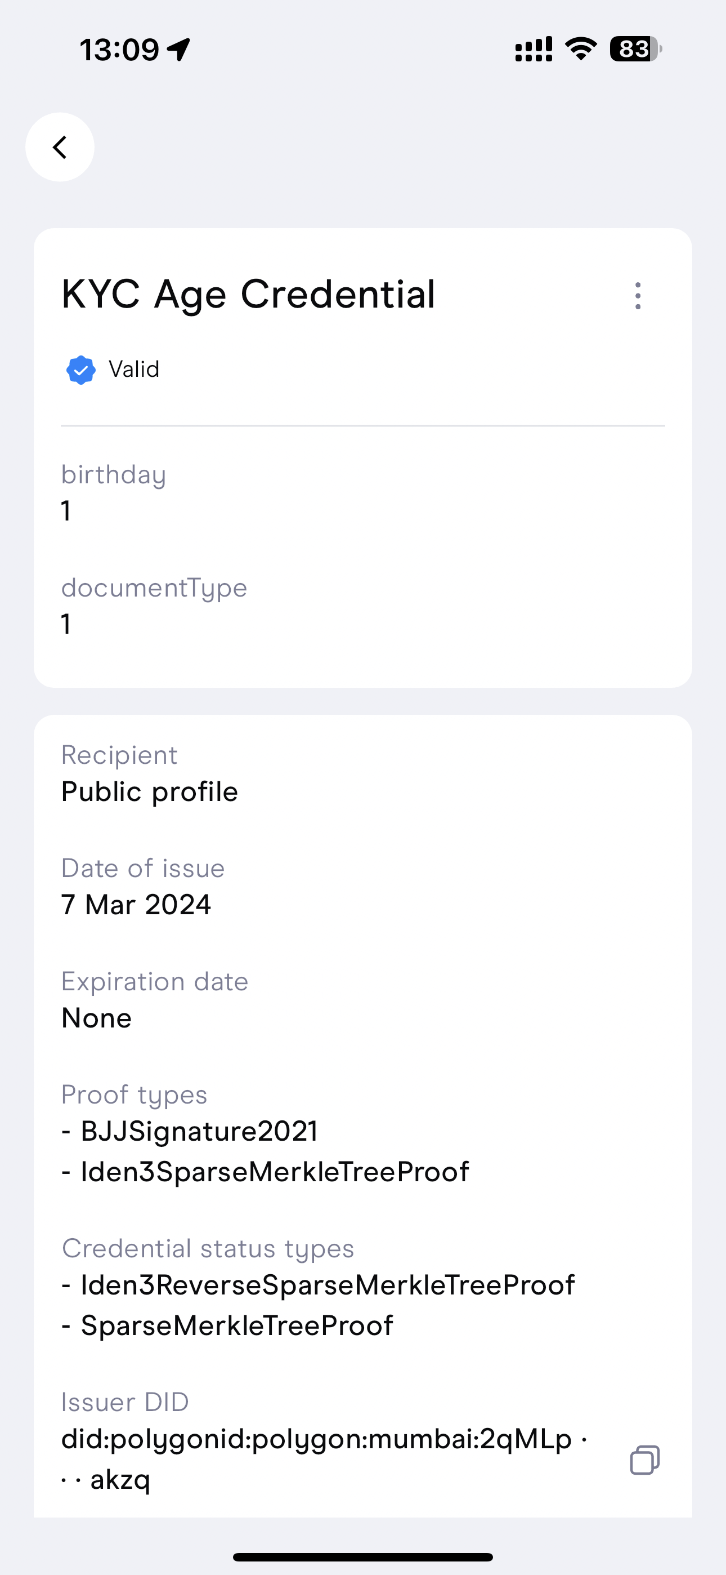726x1575 pixels.
Task: Tap the Public profile recipient
Action: point(150,792)
